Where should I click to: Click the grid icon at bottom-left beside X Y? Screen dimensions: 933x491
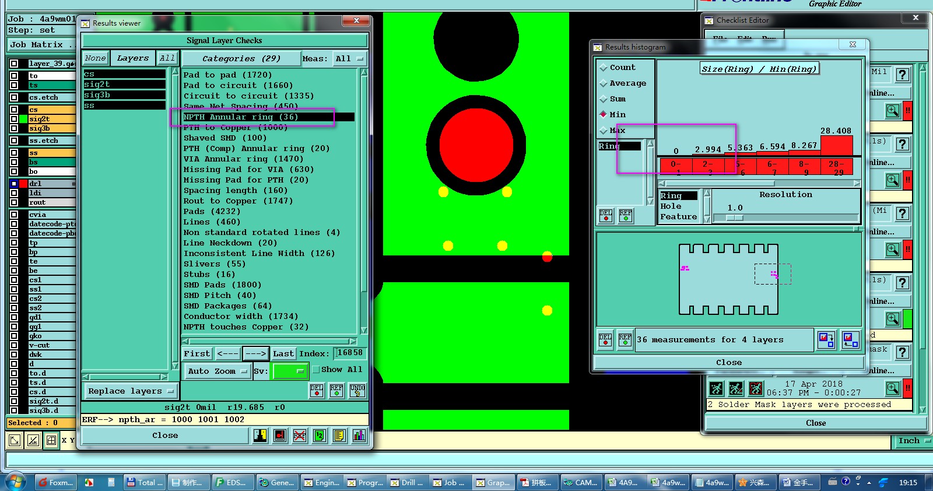click(x=51, y=440)
